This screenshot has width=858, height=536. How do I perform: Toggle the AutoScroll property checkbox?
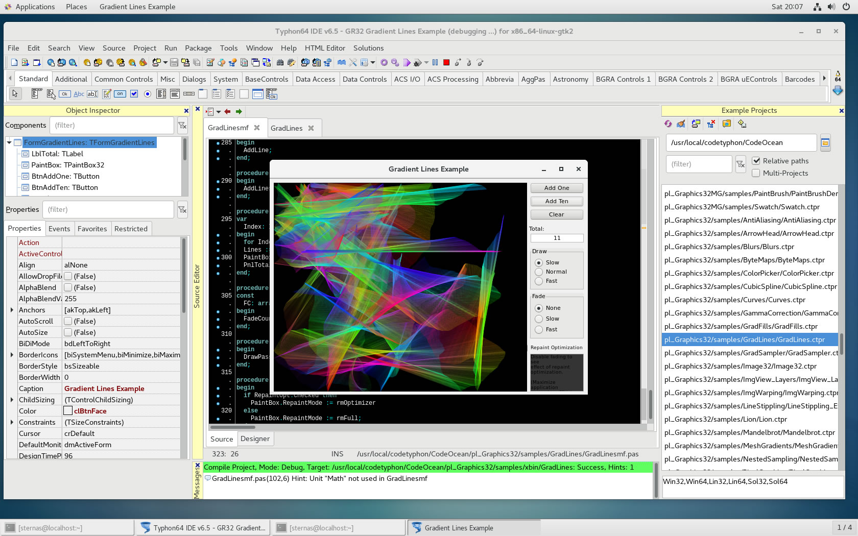click(68, 321)
